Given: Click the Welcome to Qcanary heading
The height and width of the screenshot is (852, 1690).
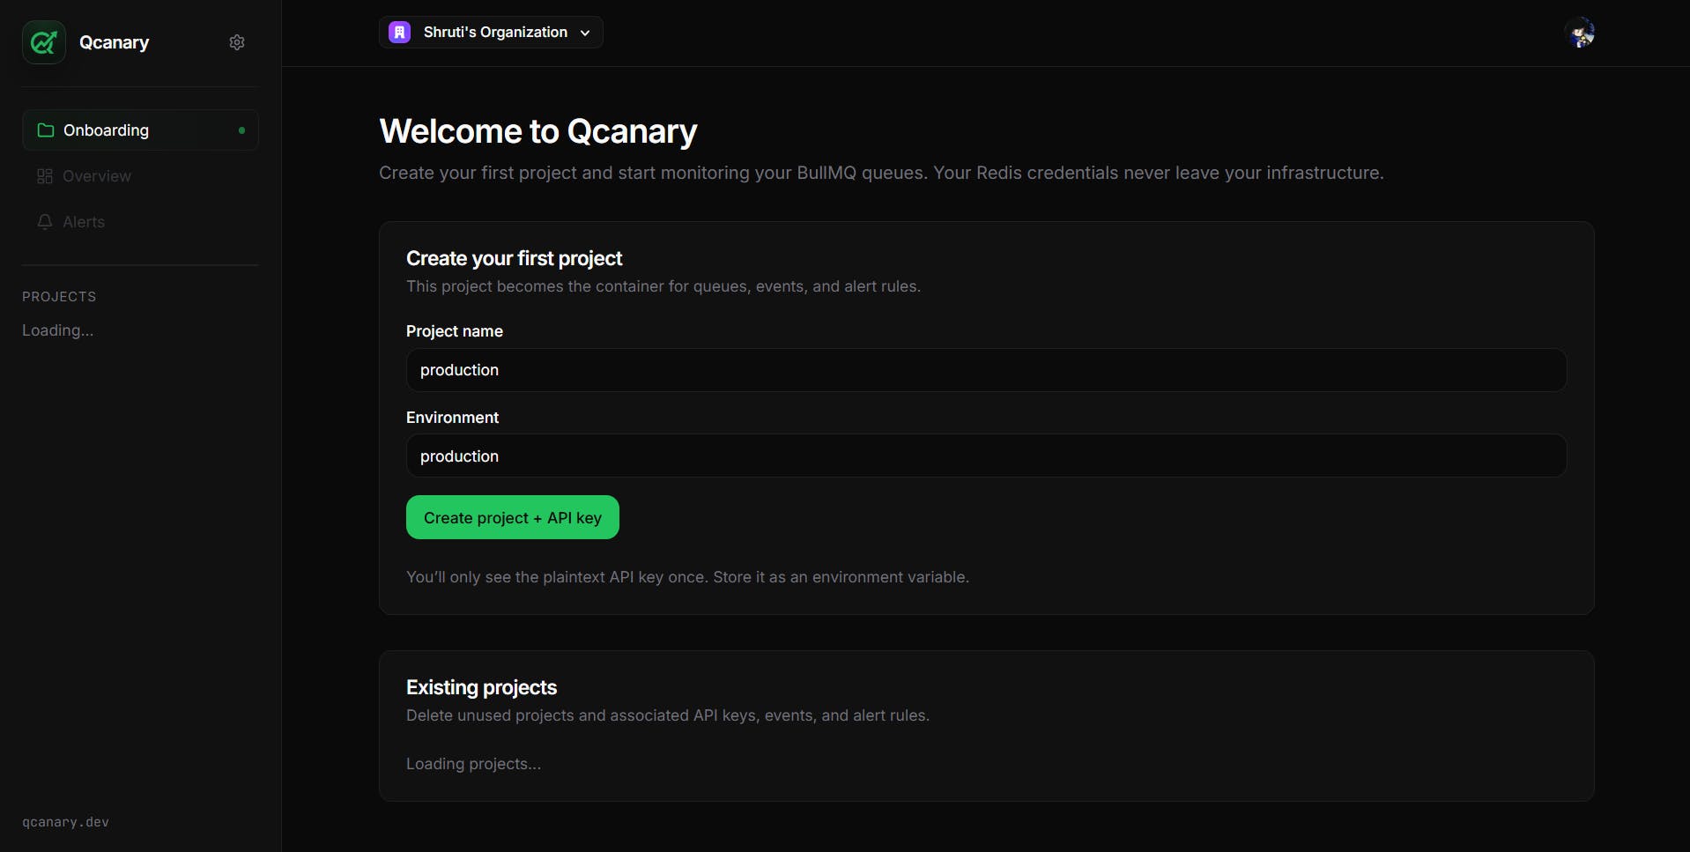Looking at the screenshot, I should pyautogui.click(x=538, y=131).
